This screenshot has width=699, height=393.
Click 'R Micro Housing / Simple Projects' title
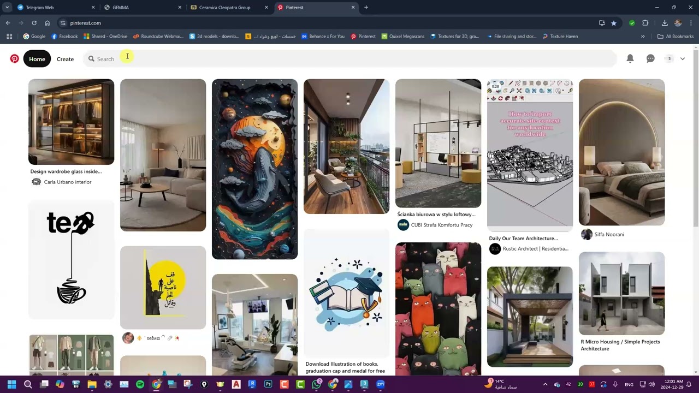pyautogui.click(x=620, y=345)
